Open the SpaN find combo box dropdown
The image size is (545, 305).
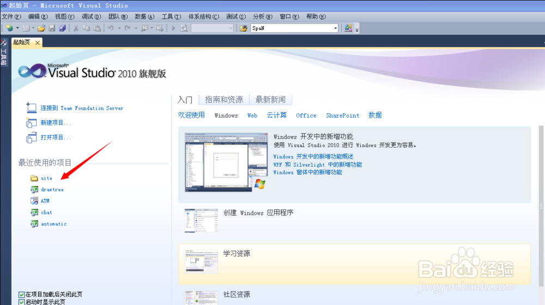click(335, 28)
